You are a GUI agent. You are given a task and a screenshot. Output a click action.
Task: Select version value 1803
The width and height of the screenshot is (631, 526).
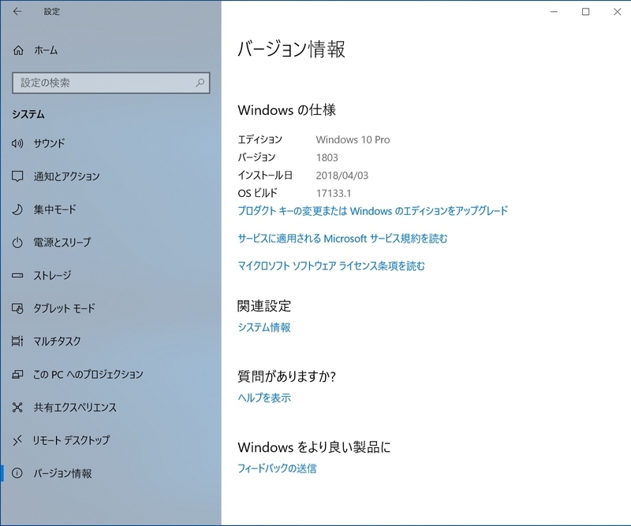(x=327, y=157)
